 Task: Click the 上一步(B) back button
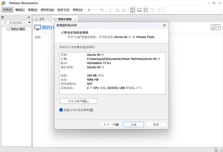tap(111, 125)
